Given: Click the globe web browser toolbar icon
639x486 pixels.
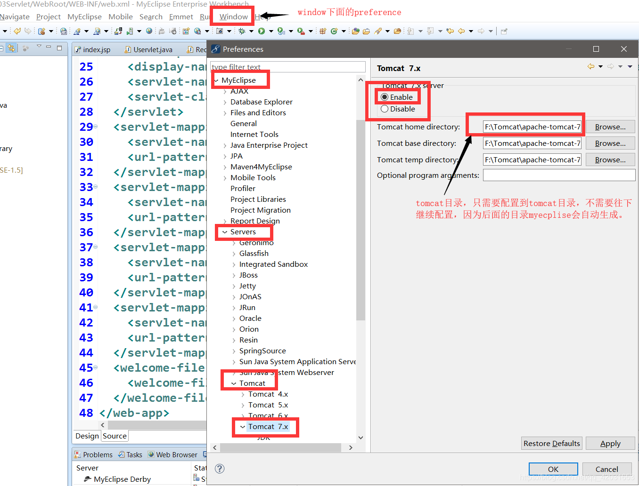Looking at the screenshot, I should (149, 31).
